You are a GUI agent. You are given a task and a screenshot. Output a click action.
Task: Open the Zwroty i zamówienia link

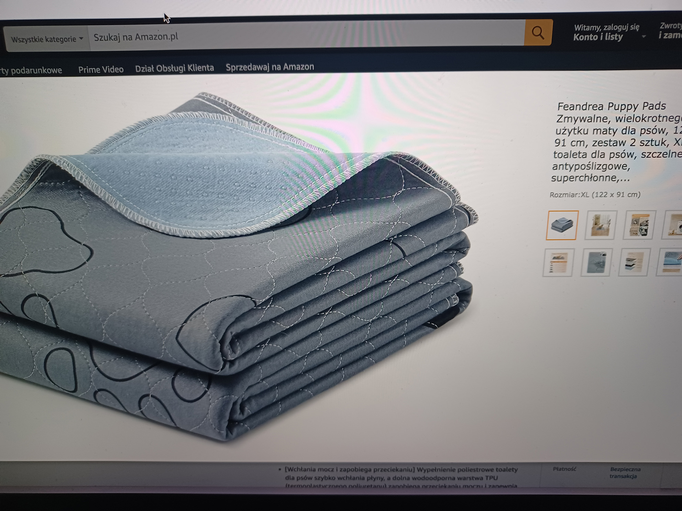(670, 30)
